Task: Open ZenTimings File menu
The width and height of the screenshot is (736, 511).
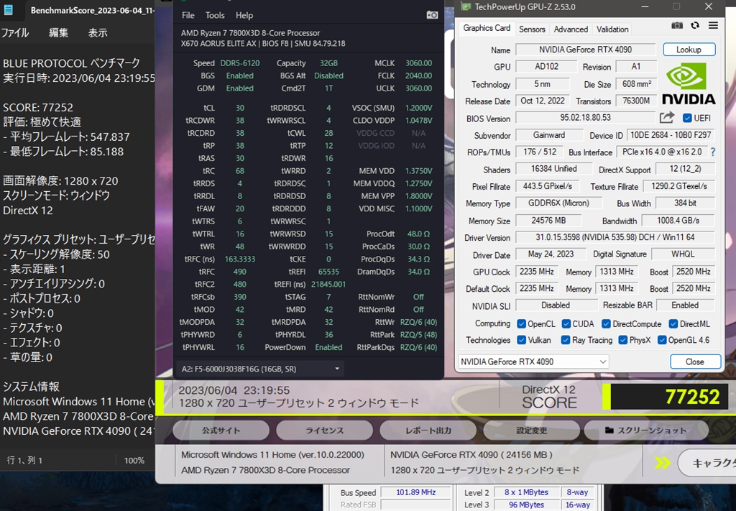Action: pyautogui.click(x=188, y=16)
